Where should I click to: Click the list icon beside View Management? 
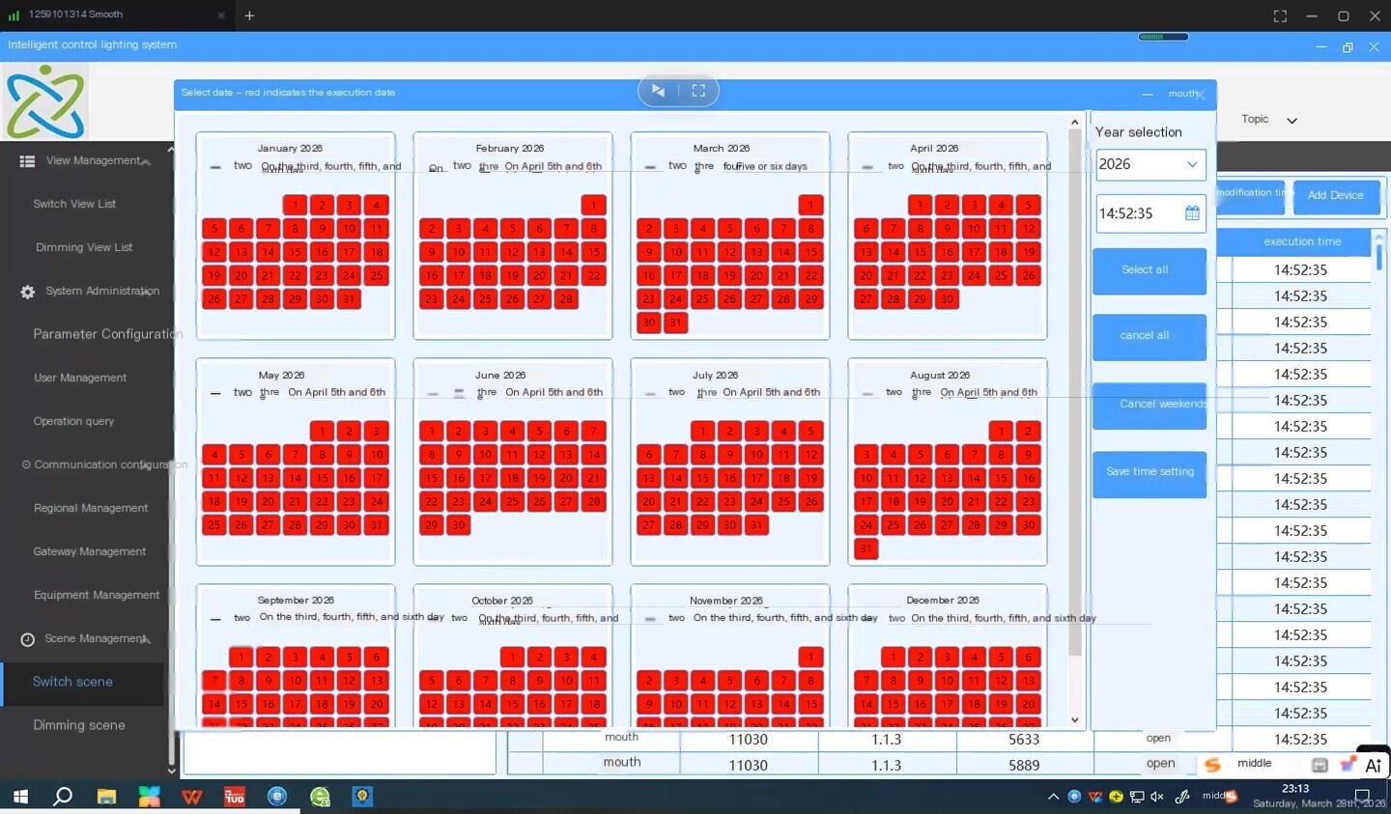point(27,161)
